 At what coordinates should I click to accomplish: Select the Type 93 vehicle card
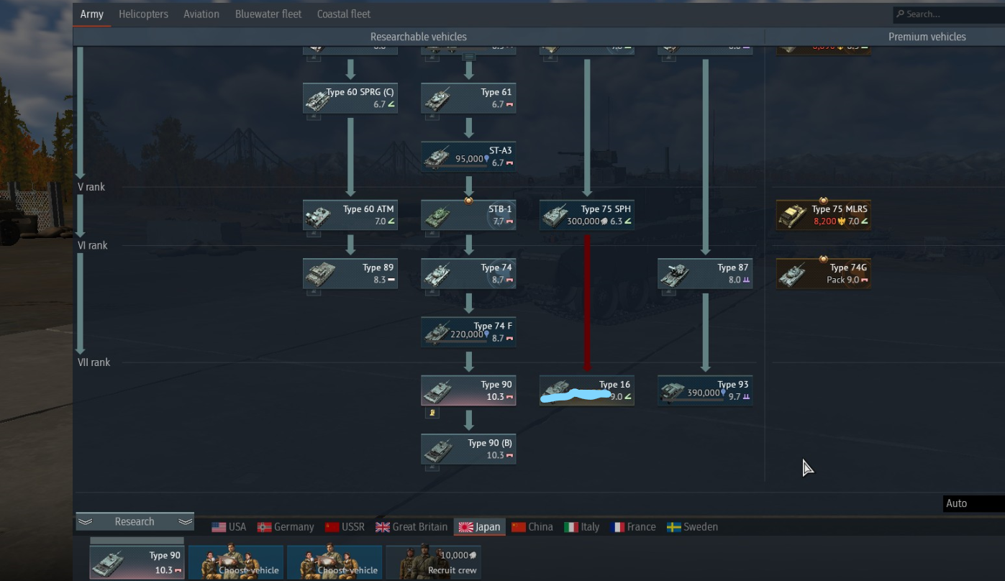(x=705, y=390)
